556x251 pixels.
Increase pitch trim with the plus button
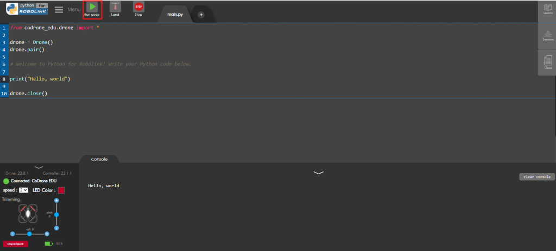tap(56, 201)
